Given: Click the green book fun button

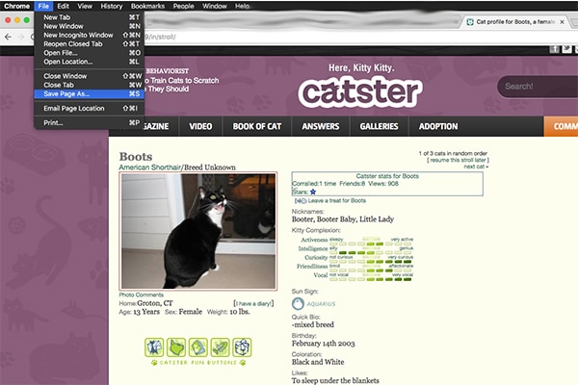Looking at the screenshot, I should [x=198, y=347].
